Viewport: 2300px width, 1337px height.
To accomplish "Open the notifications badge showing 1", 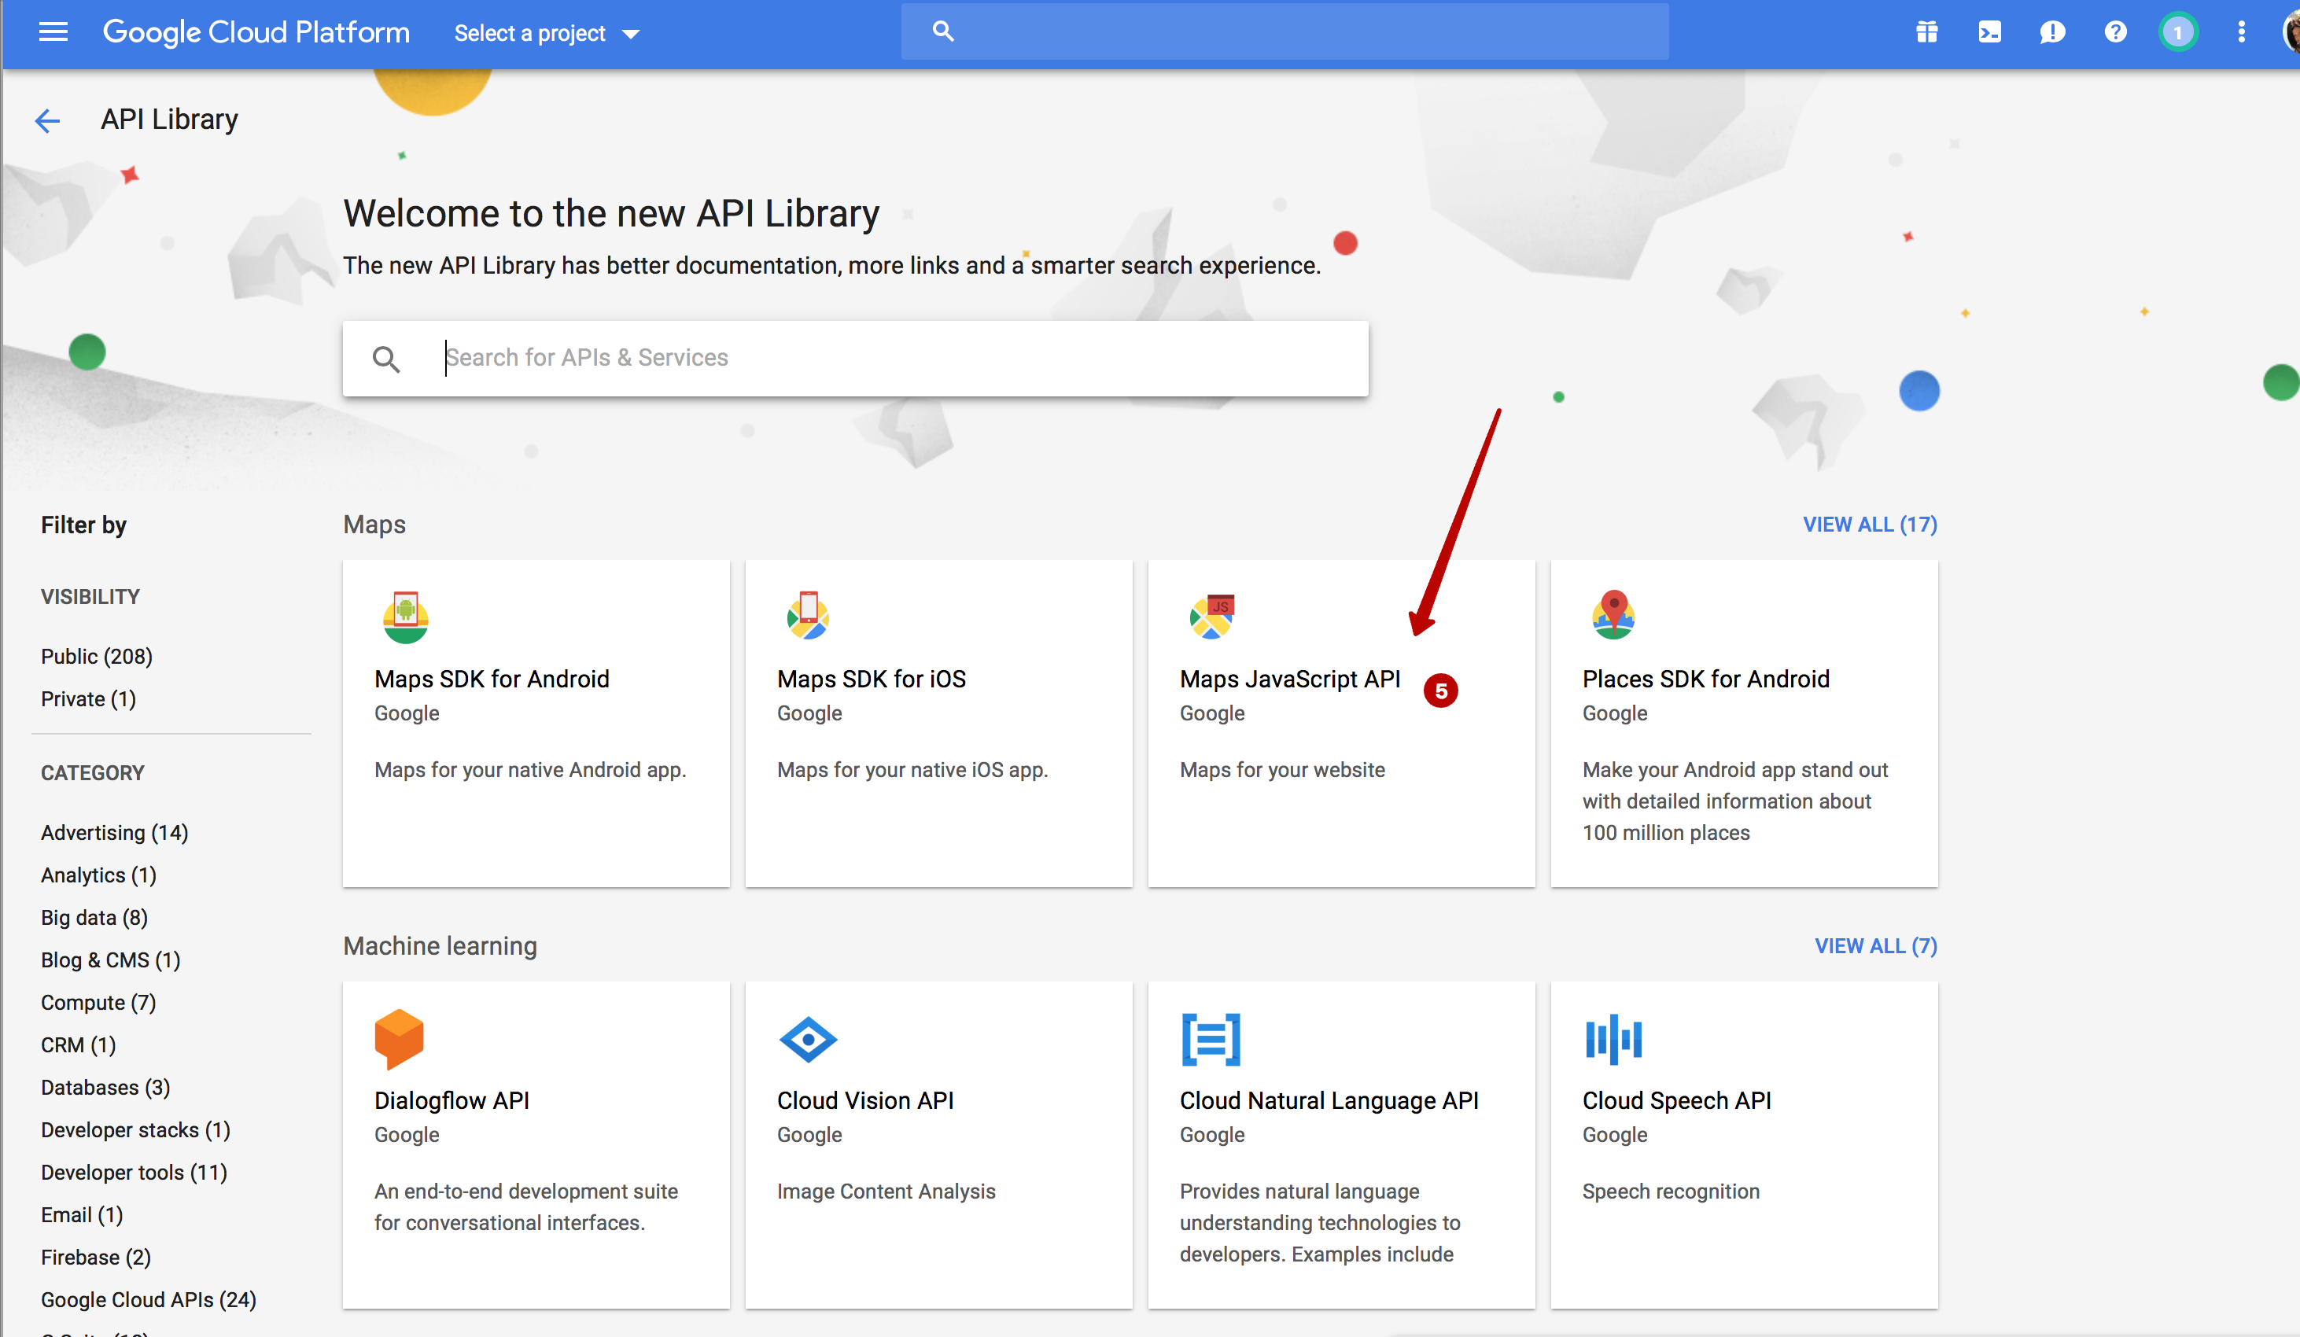I will [x=2178, y=33].
